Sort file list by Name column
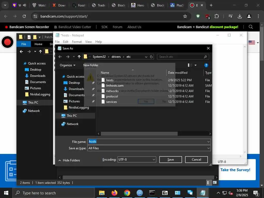Screen dimensions: 264x198 point(105,72)
